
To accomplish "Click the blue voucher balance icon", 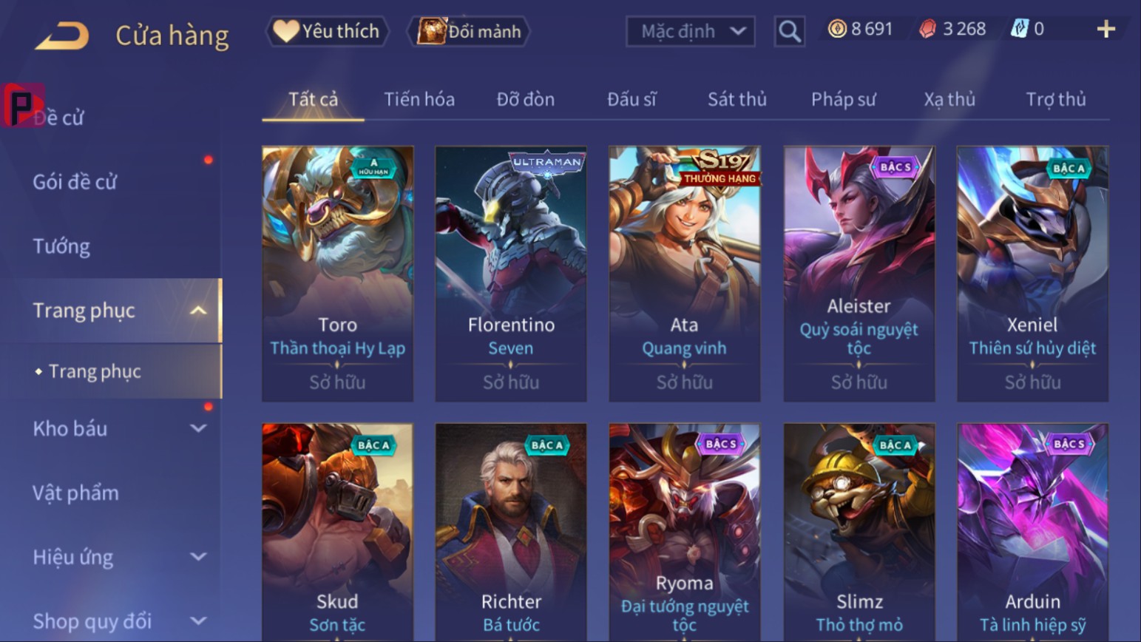I will pyautogui.click(x=1020, y=29).
